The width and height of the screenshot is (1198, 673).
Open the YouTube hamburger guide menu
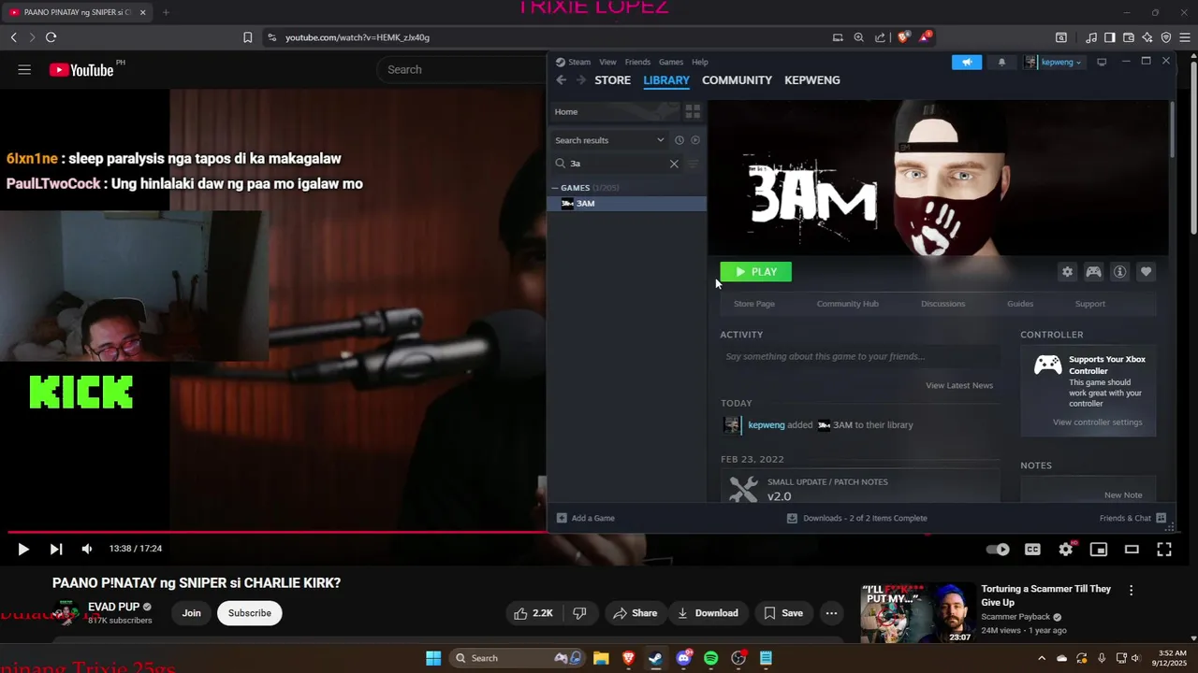tap(24, 70)
